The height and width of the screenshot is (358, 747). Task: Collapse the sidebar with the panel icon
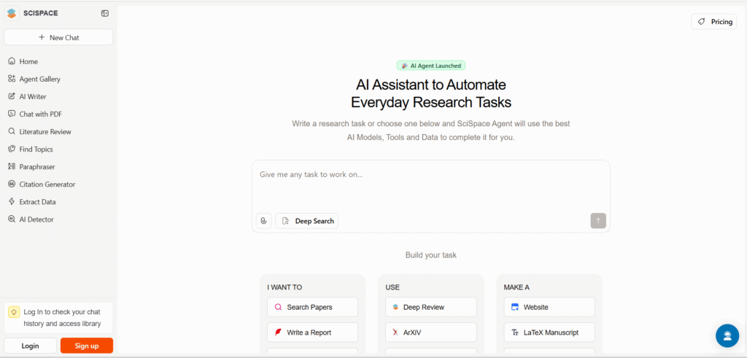point(105,13)
